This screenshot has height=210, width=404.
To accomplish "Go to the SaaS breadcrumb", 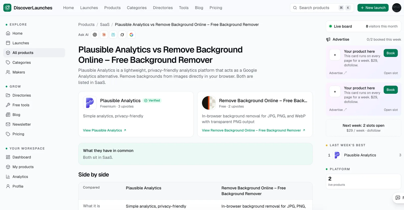I will click(x=105, y=24).
